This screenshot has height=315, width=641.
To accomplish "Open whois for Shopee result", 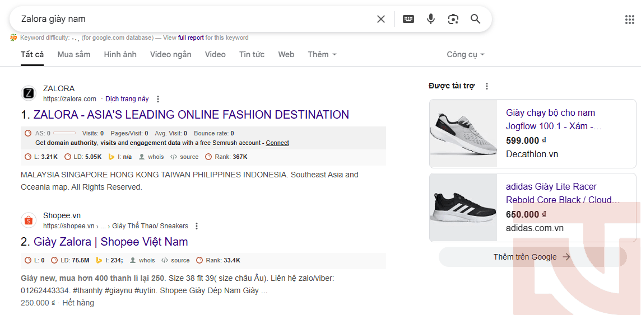I will click(143, 260).
